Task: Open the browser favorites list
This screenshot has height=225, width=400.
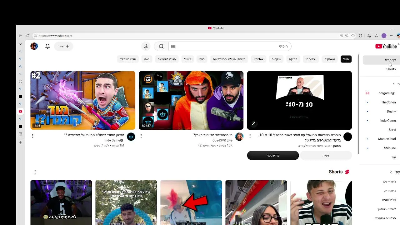Action: coord(377,36)
